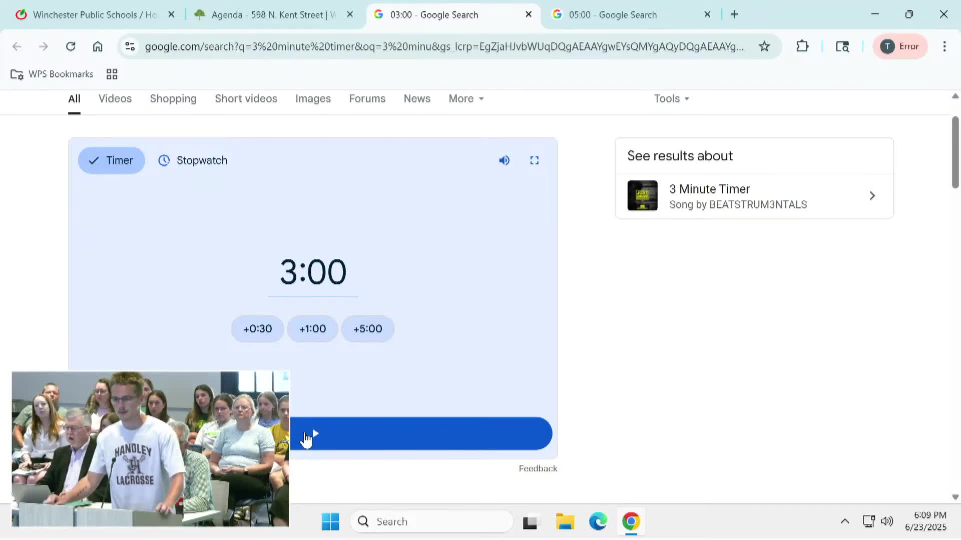Image resolution: width=961 pixels, height=540 pixels.
Task: Mute the timer sound icon
Action: pos(504,160)
